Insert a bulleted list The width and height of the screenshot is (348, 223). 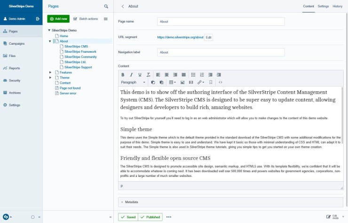click(193, 75)
